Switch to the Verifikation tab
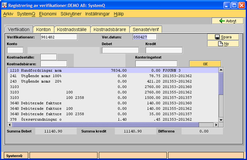247x160 pixels. (19, 30)
